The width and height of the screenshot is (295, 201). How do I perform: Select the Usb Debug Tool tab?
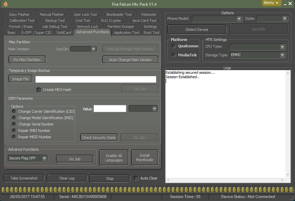coord(55,27)
